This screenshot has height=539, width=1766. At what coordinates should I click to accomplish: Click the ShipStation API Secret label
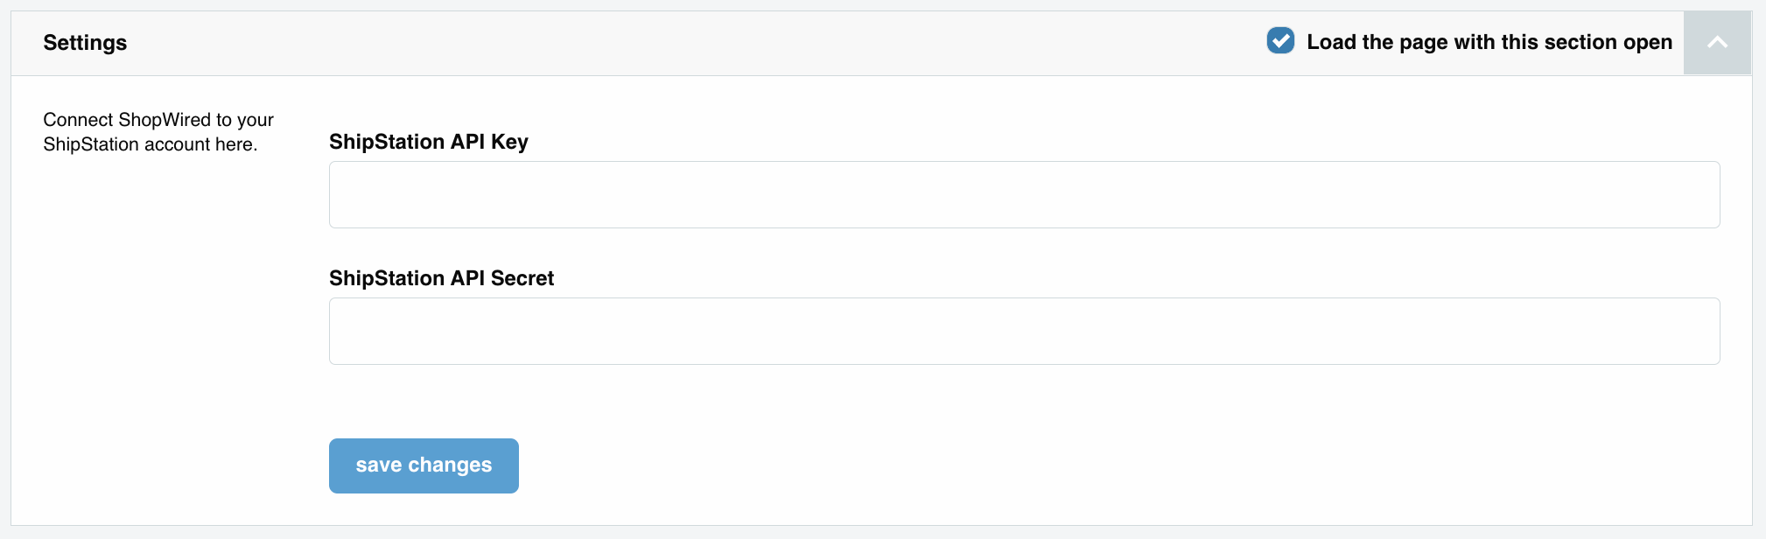tap(441, 278)
